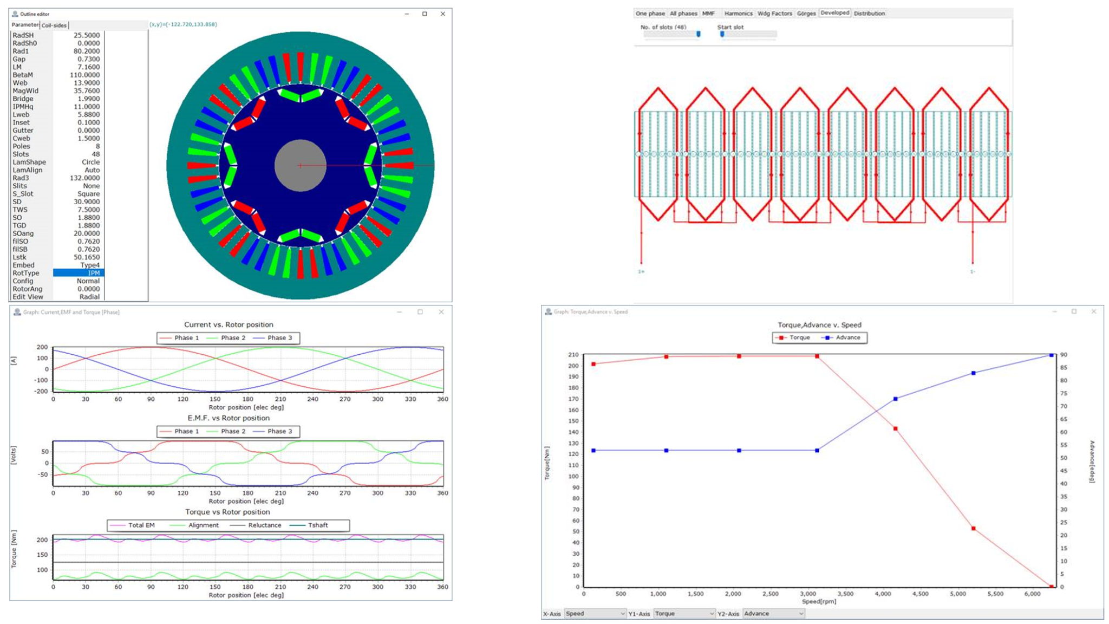
Task: Switch to the Coil-sides tab
Action: point(53,24)
